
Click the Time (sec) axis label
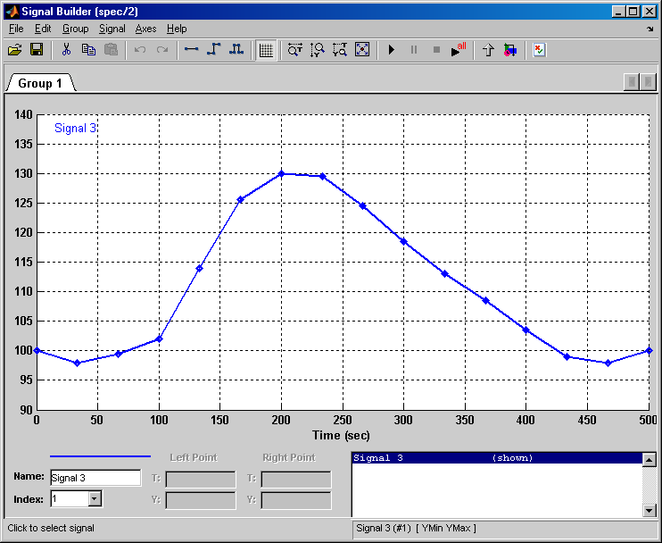pyautogui.click(x=341, y=435)
